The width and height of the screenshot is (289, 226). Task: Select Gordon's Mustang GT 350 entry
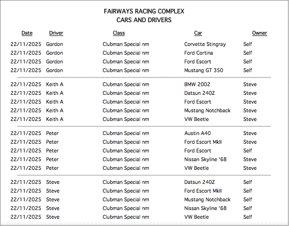[203, 70]
